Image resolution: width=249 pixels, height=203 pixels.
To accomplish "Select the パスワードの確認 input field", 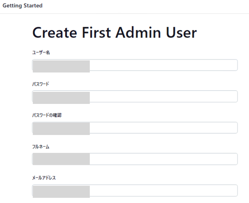I will click(135, 128).
